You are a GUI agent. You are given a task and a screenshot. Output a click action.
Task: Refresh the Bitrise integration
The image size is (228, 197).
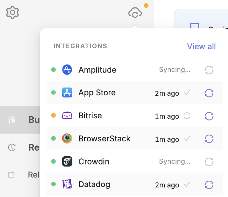coord(209,116)
